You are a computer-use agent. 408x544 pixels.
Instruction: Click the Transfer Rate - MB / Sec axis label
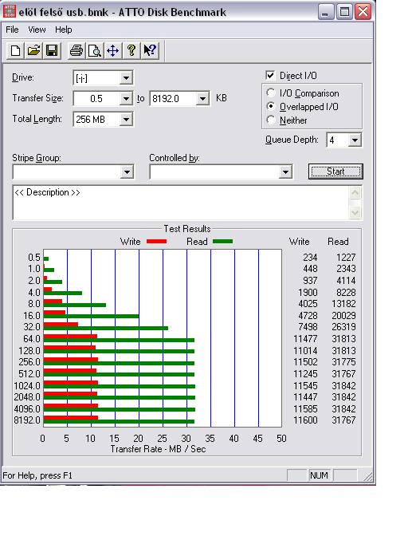(x=158, y=449)
